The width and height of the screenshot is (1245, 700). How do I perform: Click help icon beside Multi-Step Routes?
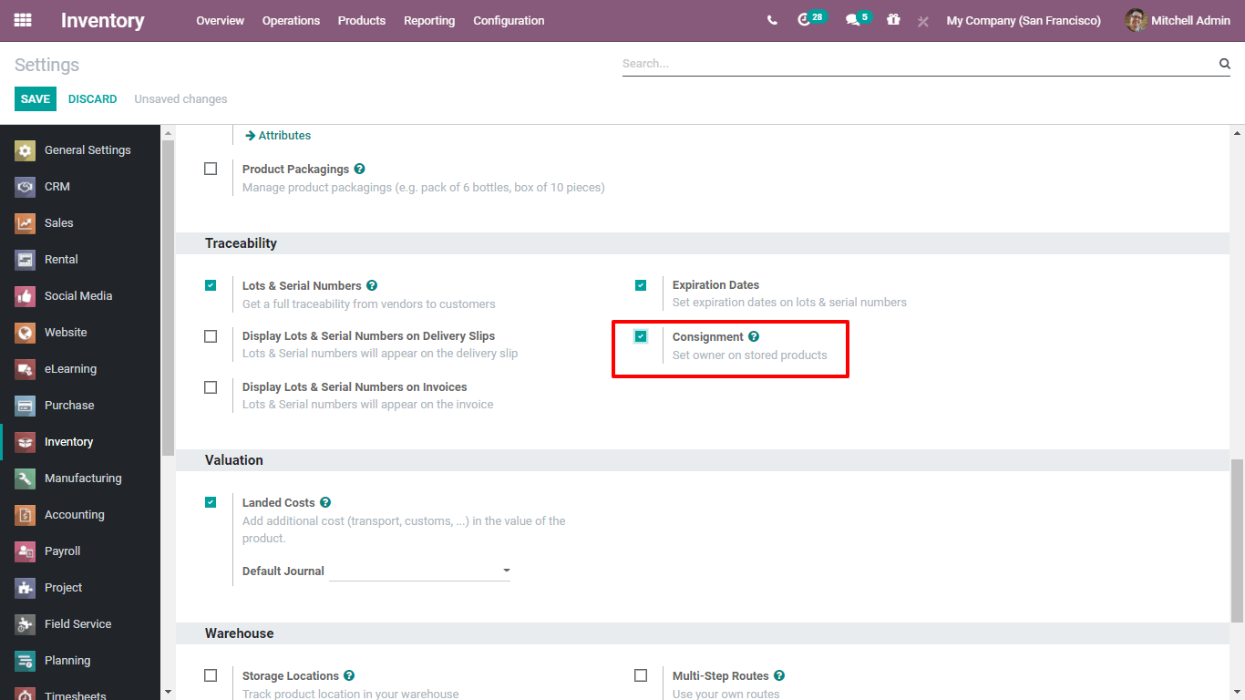point(779,675)
